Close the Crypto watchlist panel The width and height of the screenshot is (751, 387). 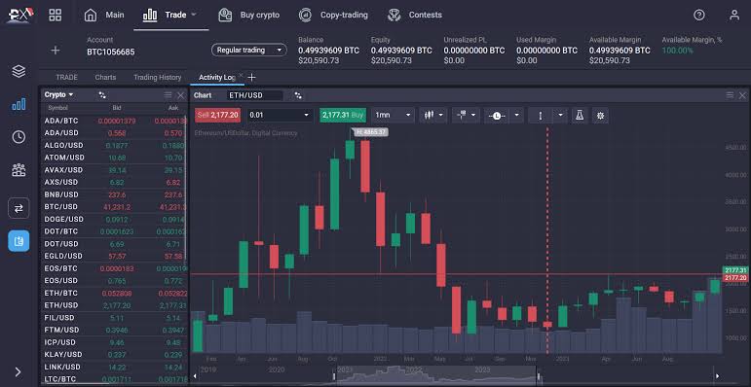point(180,95)
